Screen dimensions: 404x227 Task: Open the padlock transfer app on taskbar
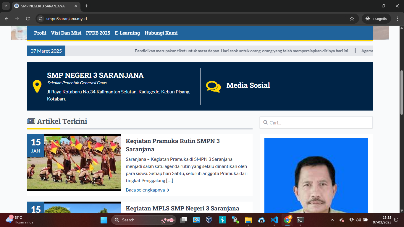235,220
